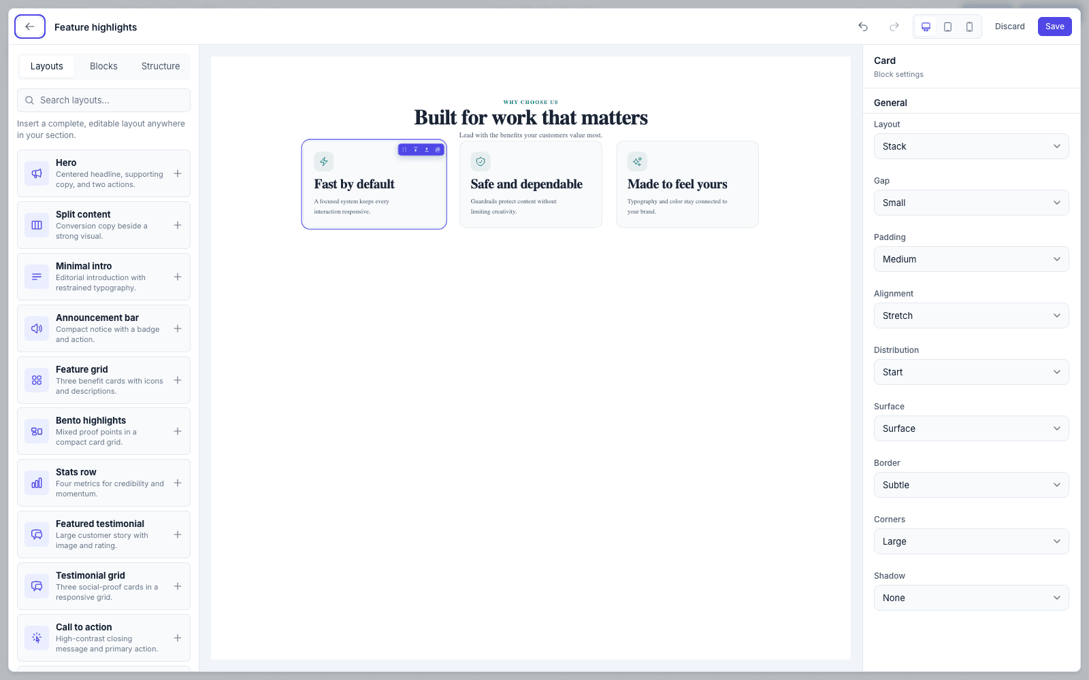Click the speaker icon of Announcement bar

[37, 328]
